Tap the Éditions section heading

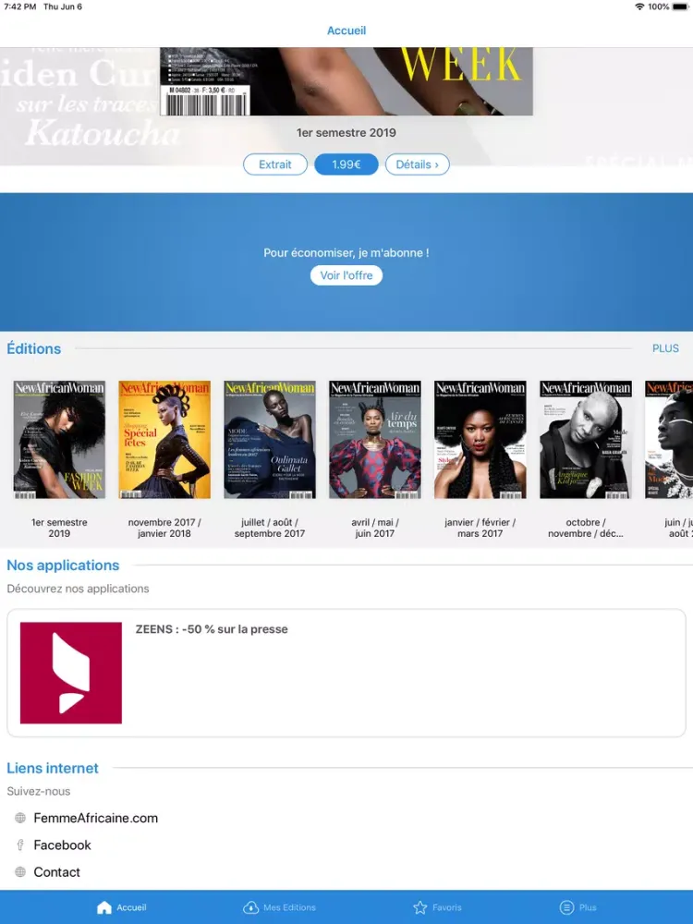33,348
